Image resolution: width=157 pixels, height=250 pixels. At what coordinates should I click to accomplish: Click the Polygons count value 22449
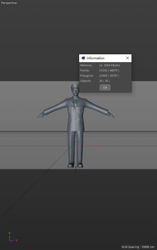103,76
